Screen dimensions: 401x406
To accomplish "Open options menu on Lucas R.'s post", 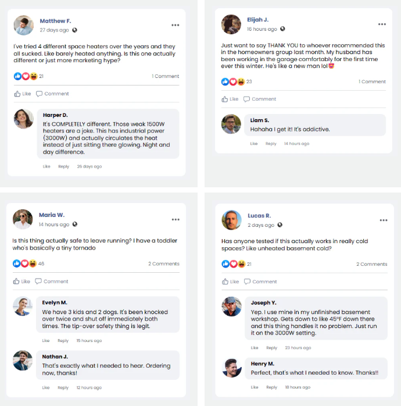I will coord(384,220).
